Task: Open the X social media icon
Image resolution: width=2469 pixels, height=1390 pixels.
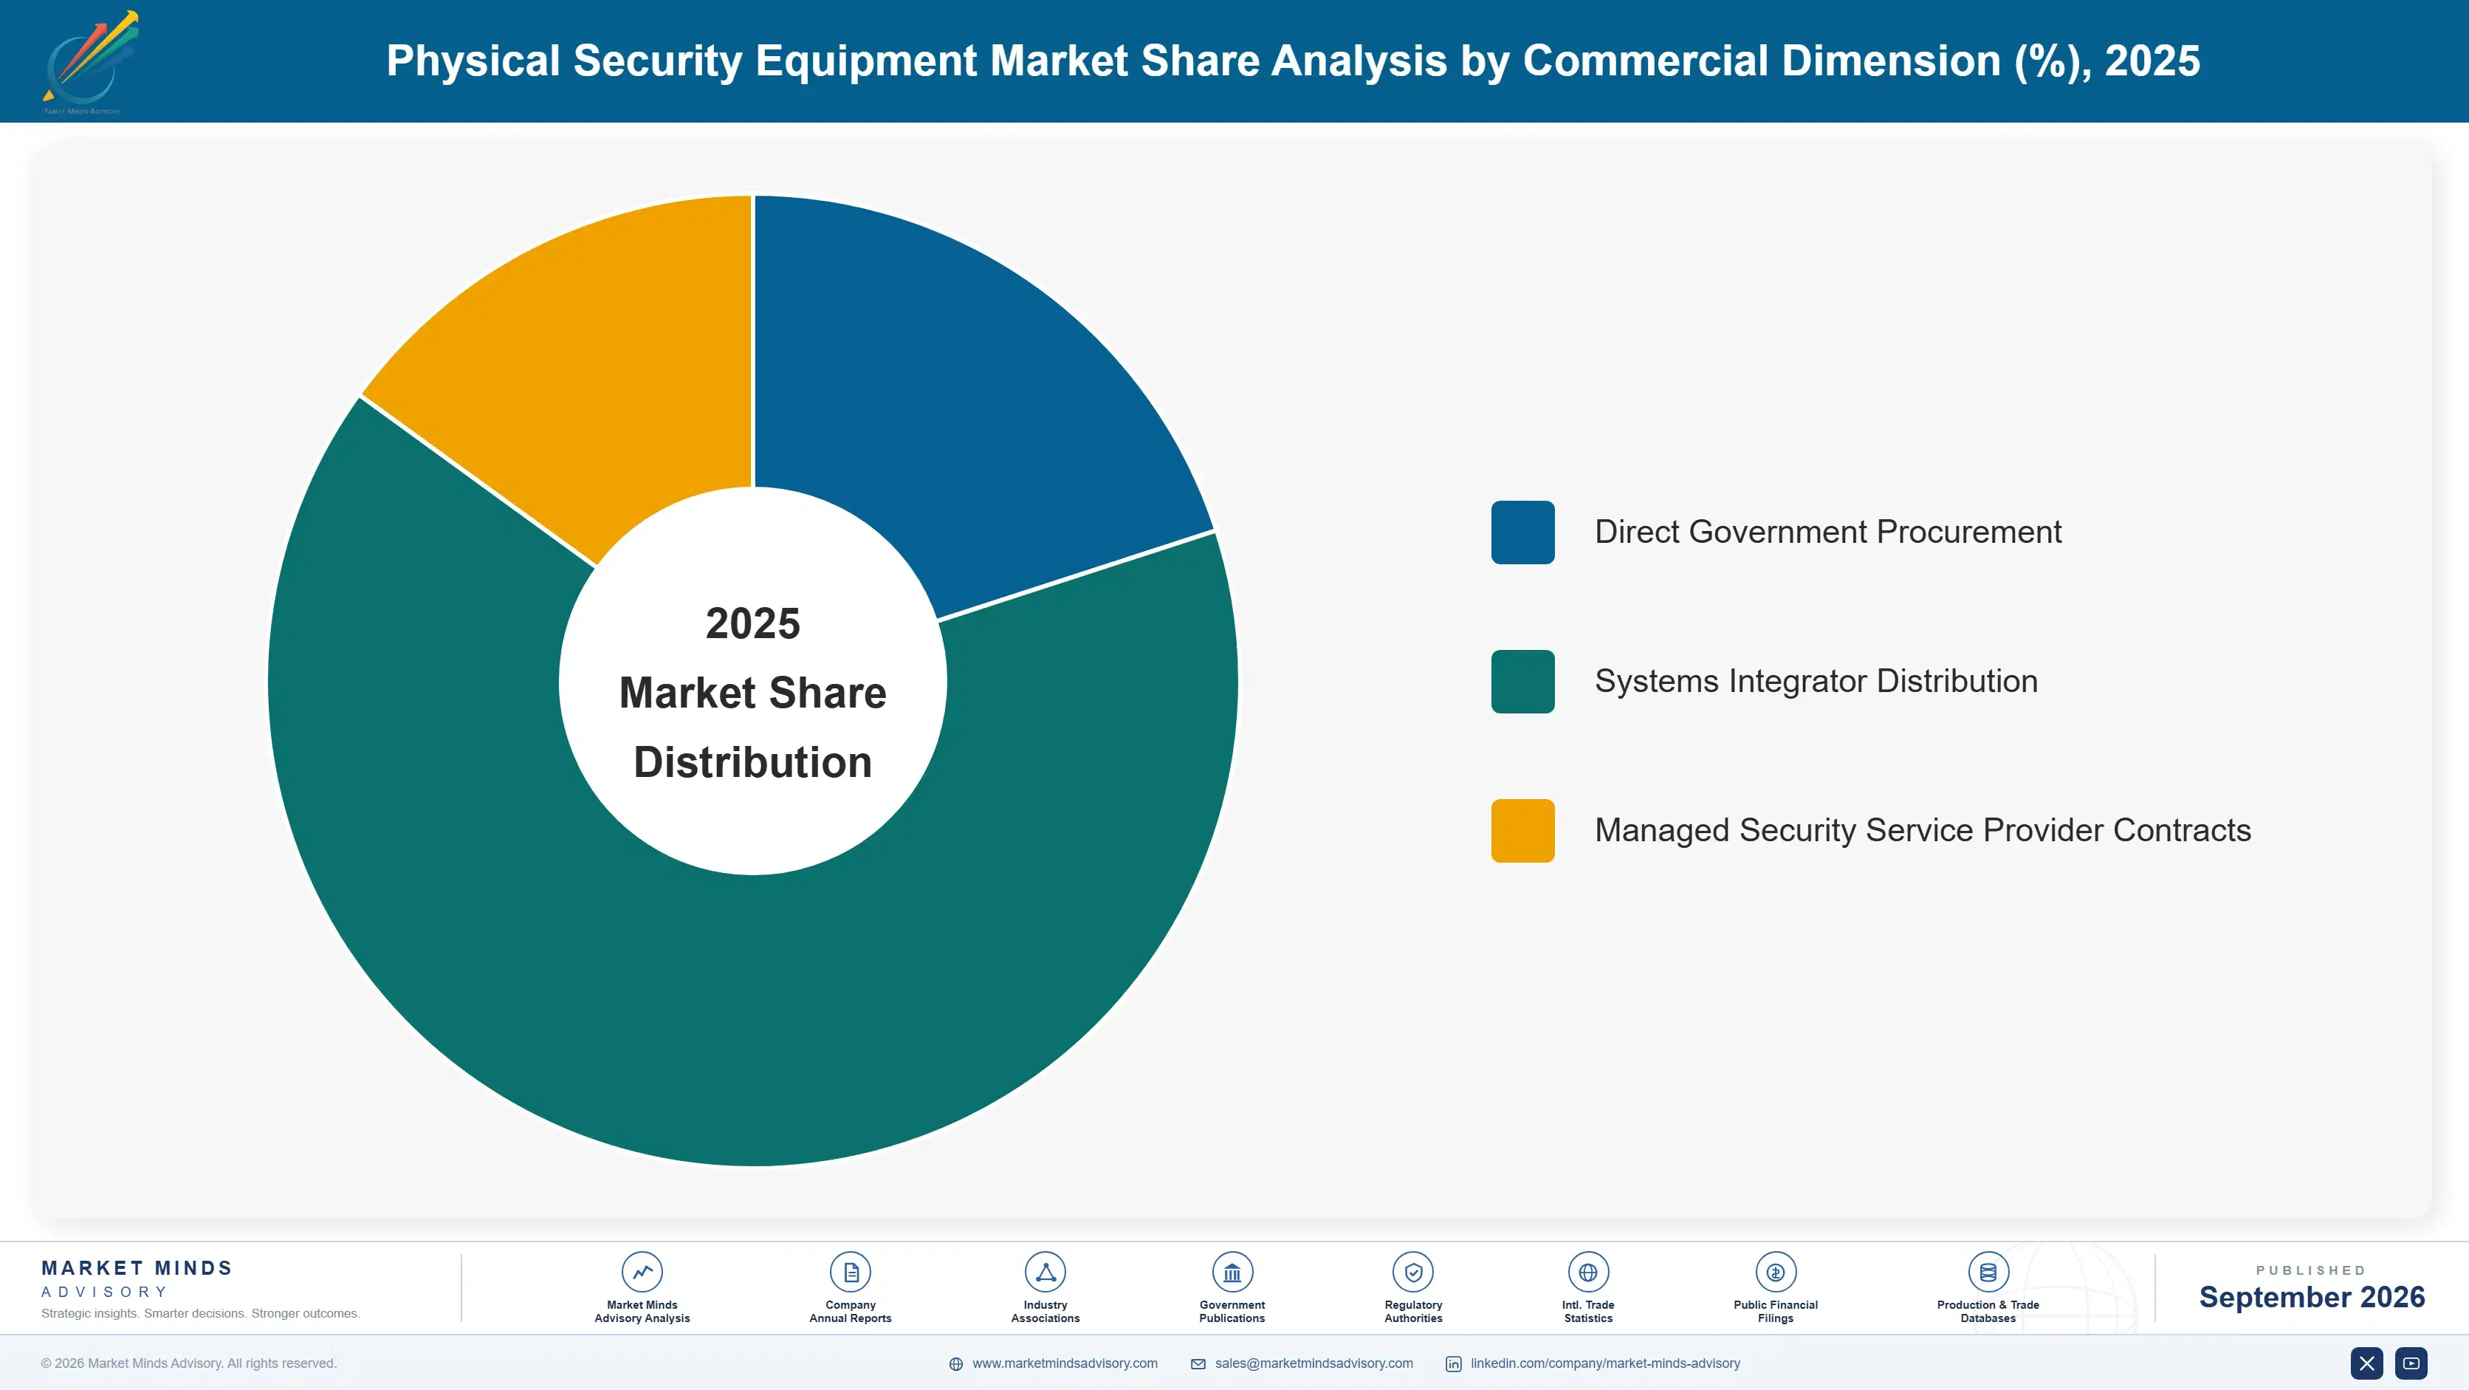Action: (x=2366, y=1363)
